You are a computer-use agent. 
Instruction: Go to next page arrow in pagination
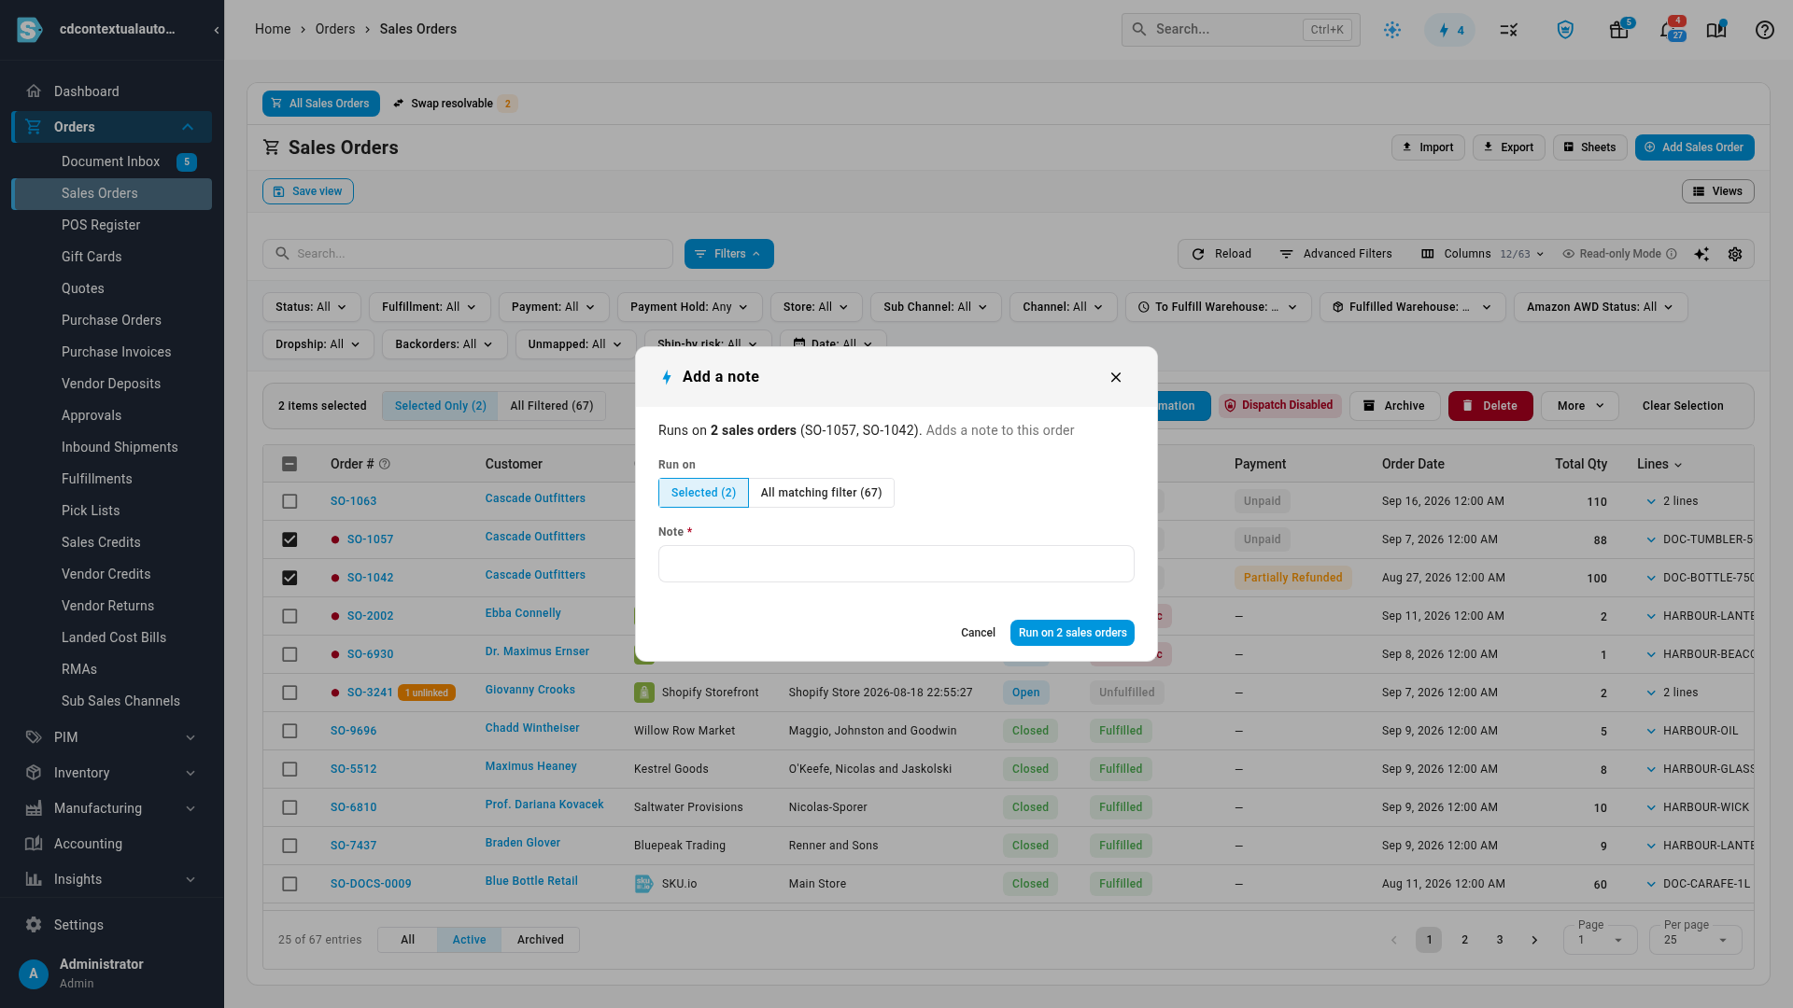pyautogui.click(x=1534, y=940)
